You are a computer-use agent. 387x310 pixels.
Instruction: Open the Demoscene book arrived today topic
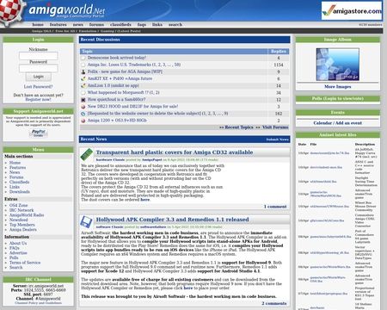[x=117, y=58]
